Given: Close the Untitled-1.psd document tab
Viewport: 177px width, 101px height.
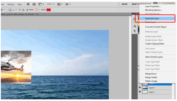Looking at the screenshot, I should 37,14.
